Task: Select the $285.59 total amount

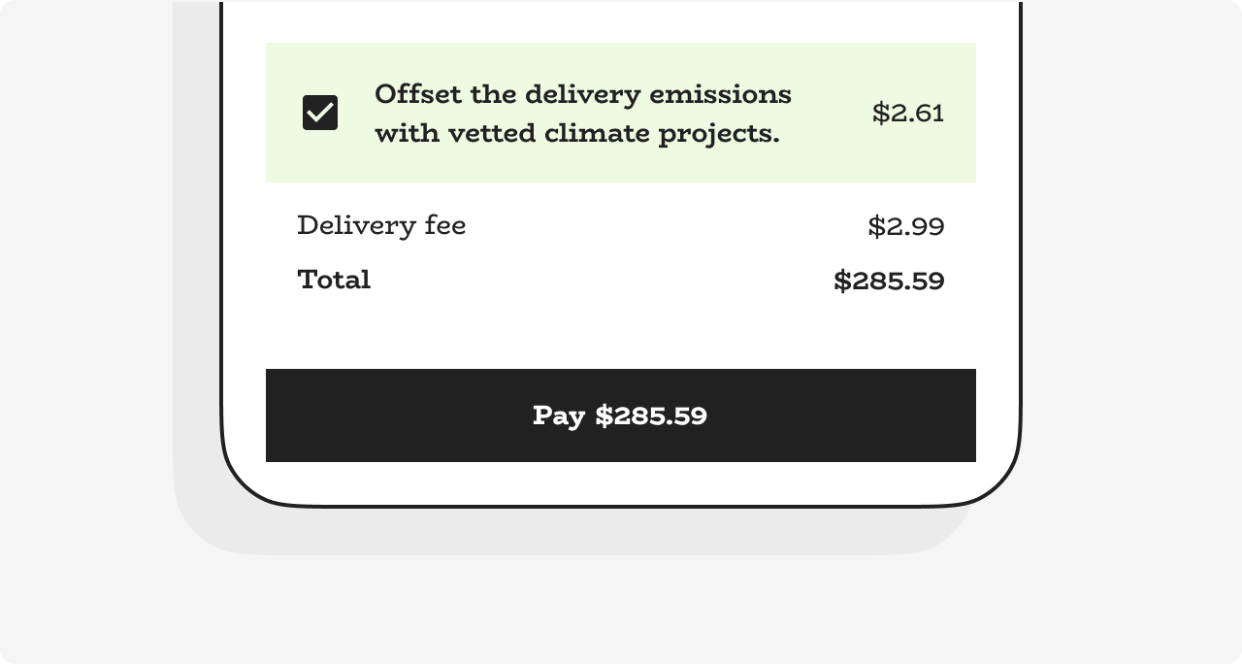Action: coord(888,280)
